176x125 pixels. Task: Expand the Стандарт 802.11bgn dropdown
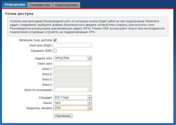73,97
